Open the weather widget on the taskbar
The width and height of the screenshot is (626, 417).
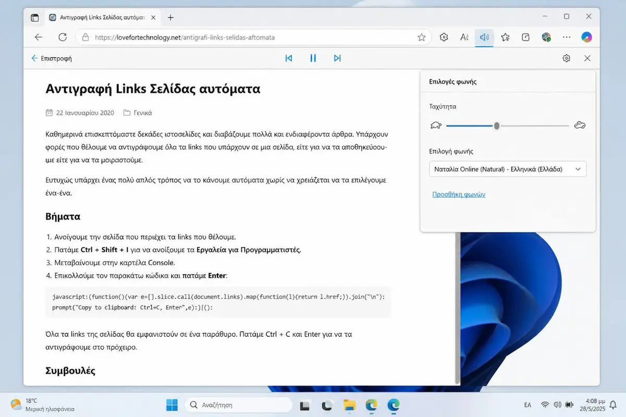click(x=43, y=404)
